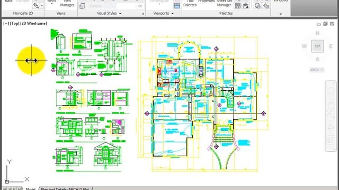Click the External References palette icon

[x=257, y=6]
